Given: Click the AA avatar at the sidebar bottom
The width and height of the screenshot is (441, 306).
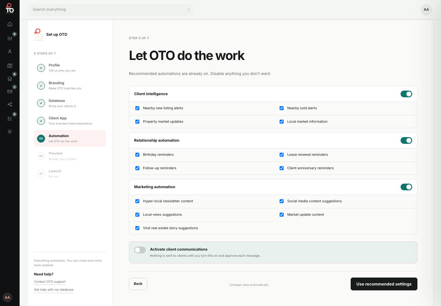Looking at the screenshot, I should click(x=7, y=297).
